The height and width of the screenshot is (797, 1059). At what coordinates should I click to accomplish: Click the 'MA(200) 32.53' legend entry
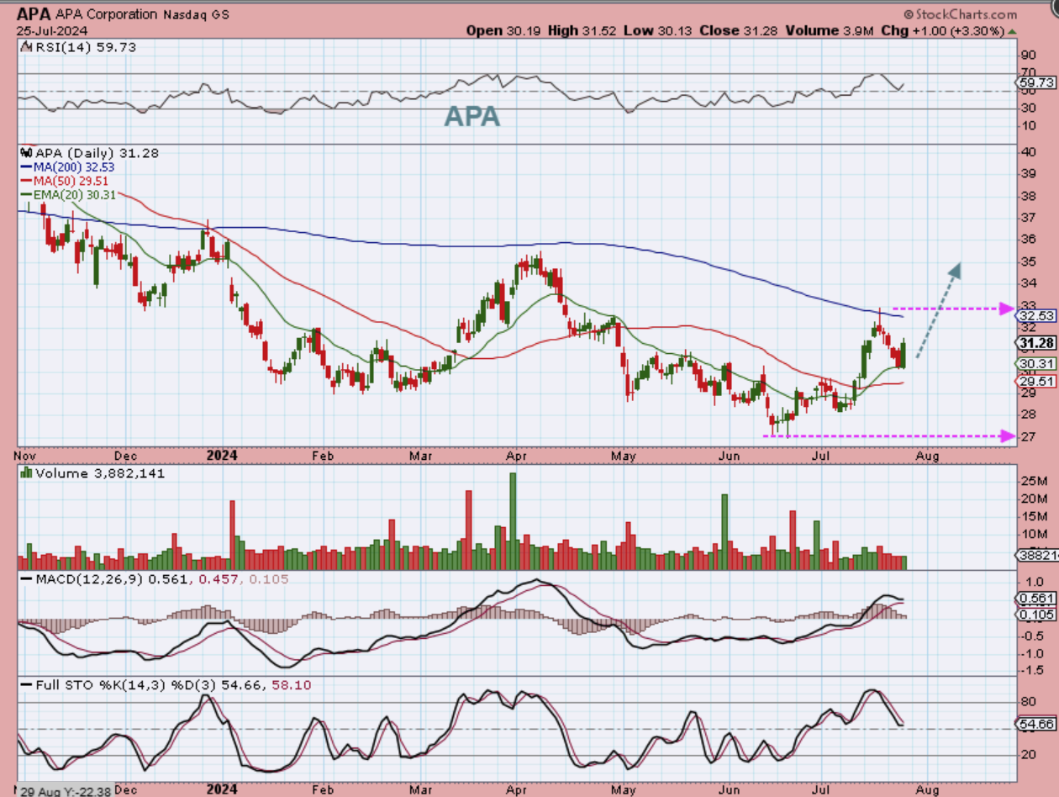click(x=76, y=167)
